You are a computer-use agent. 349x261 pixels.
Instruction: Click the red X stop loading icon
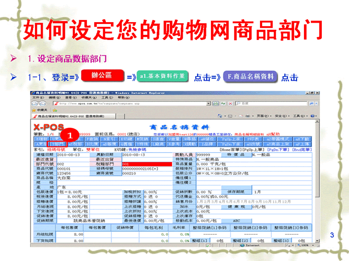[x=230, y=103]
